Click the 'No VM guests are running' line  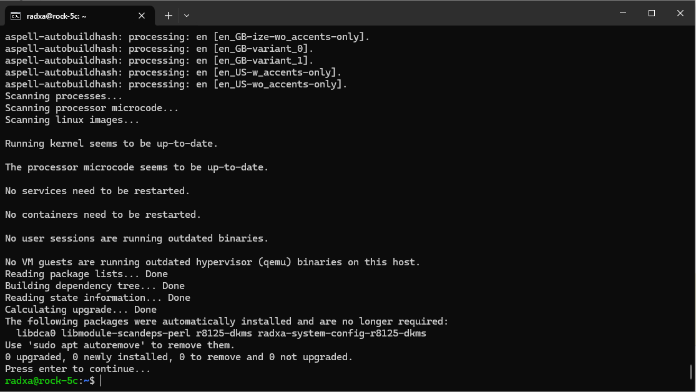pos(212,262)
